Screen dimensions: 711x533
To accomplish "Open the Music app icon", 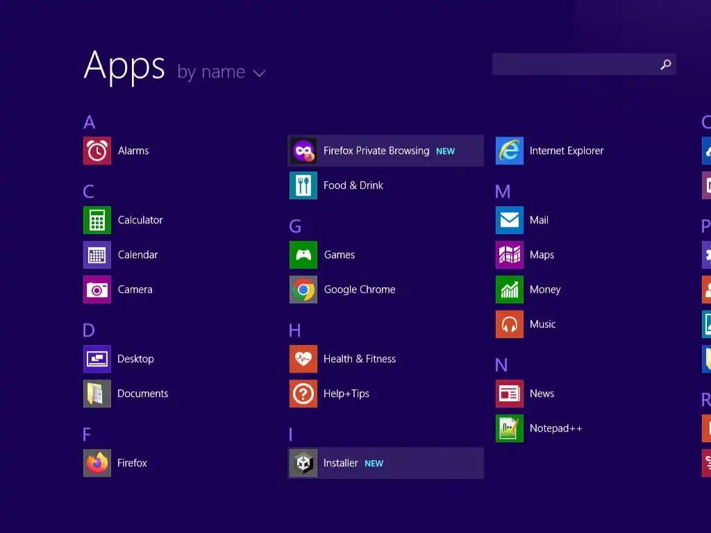I will tap(510, 324).
